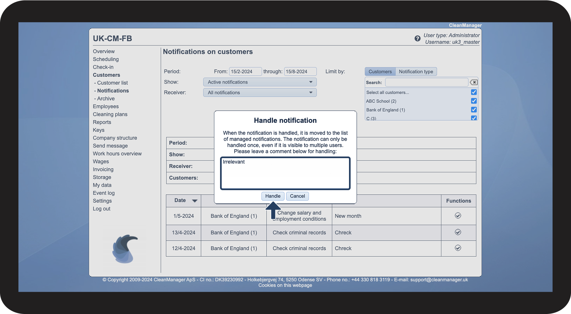Open the Active notifications dropdown
This screenshot has height=314, width=571.
coord(259,82)
